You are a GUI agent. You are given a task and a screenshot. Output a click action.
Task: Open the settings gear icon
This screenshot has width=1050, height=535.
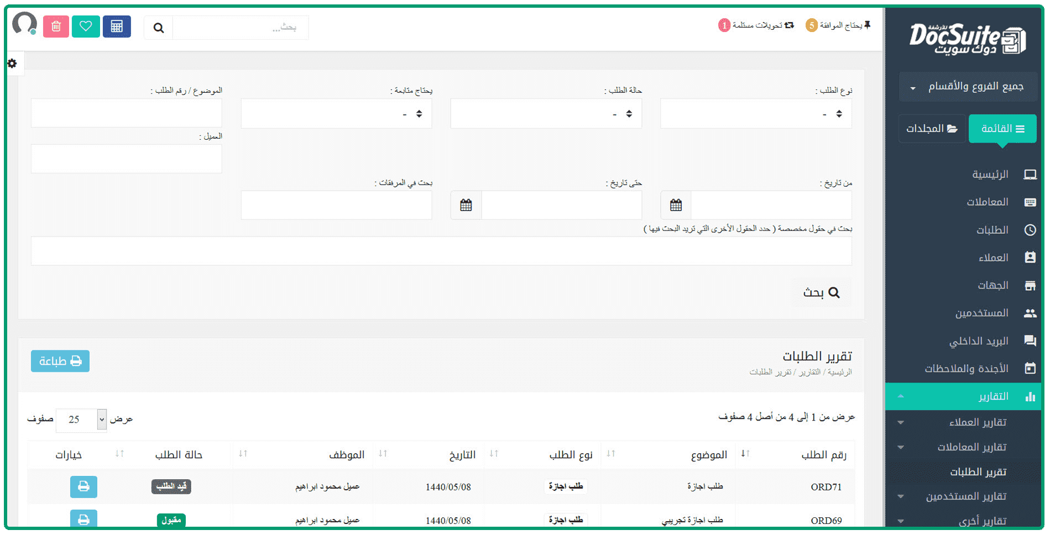tap(12, 64)
